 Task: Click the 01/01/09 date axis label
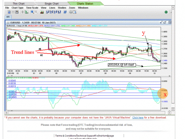coord(10,73)
